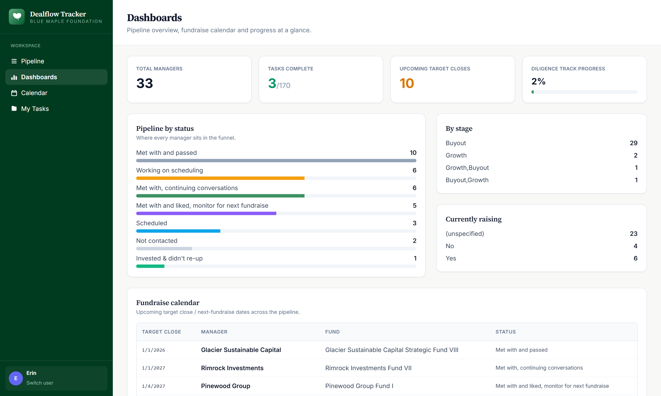Viewport: 661px width, 396px height.
Task: Click the Not contacted status bar
Action: (x=164, y=249)
